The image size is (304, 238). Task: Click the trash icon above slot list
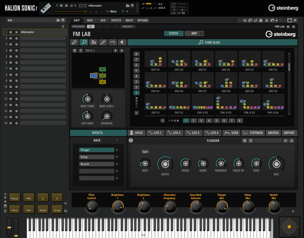[63, 27]
